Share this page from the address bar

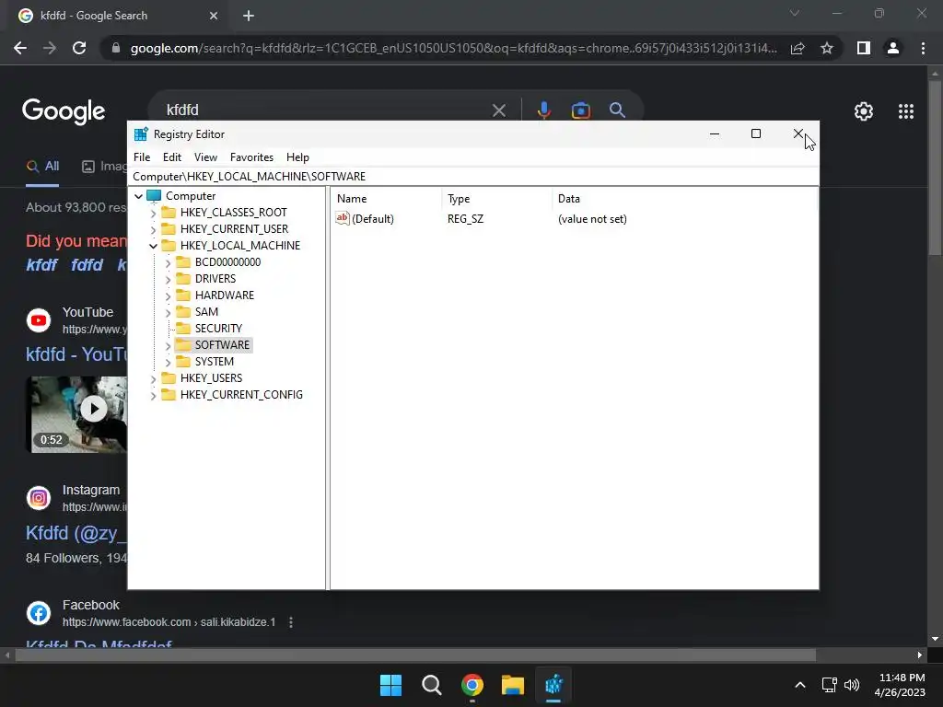pyautogui.click(x=797, y=48)
